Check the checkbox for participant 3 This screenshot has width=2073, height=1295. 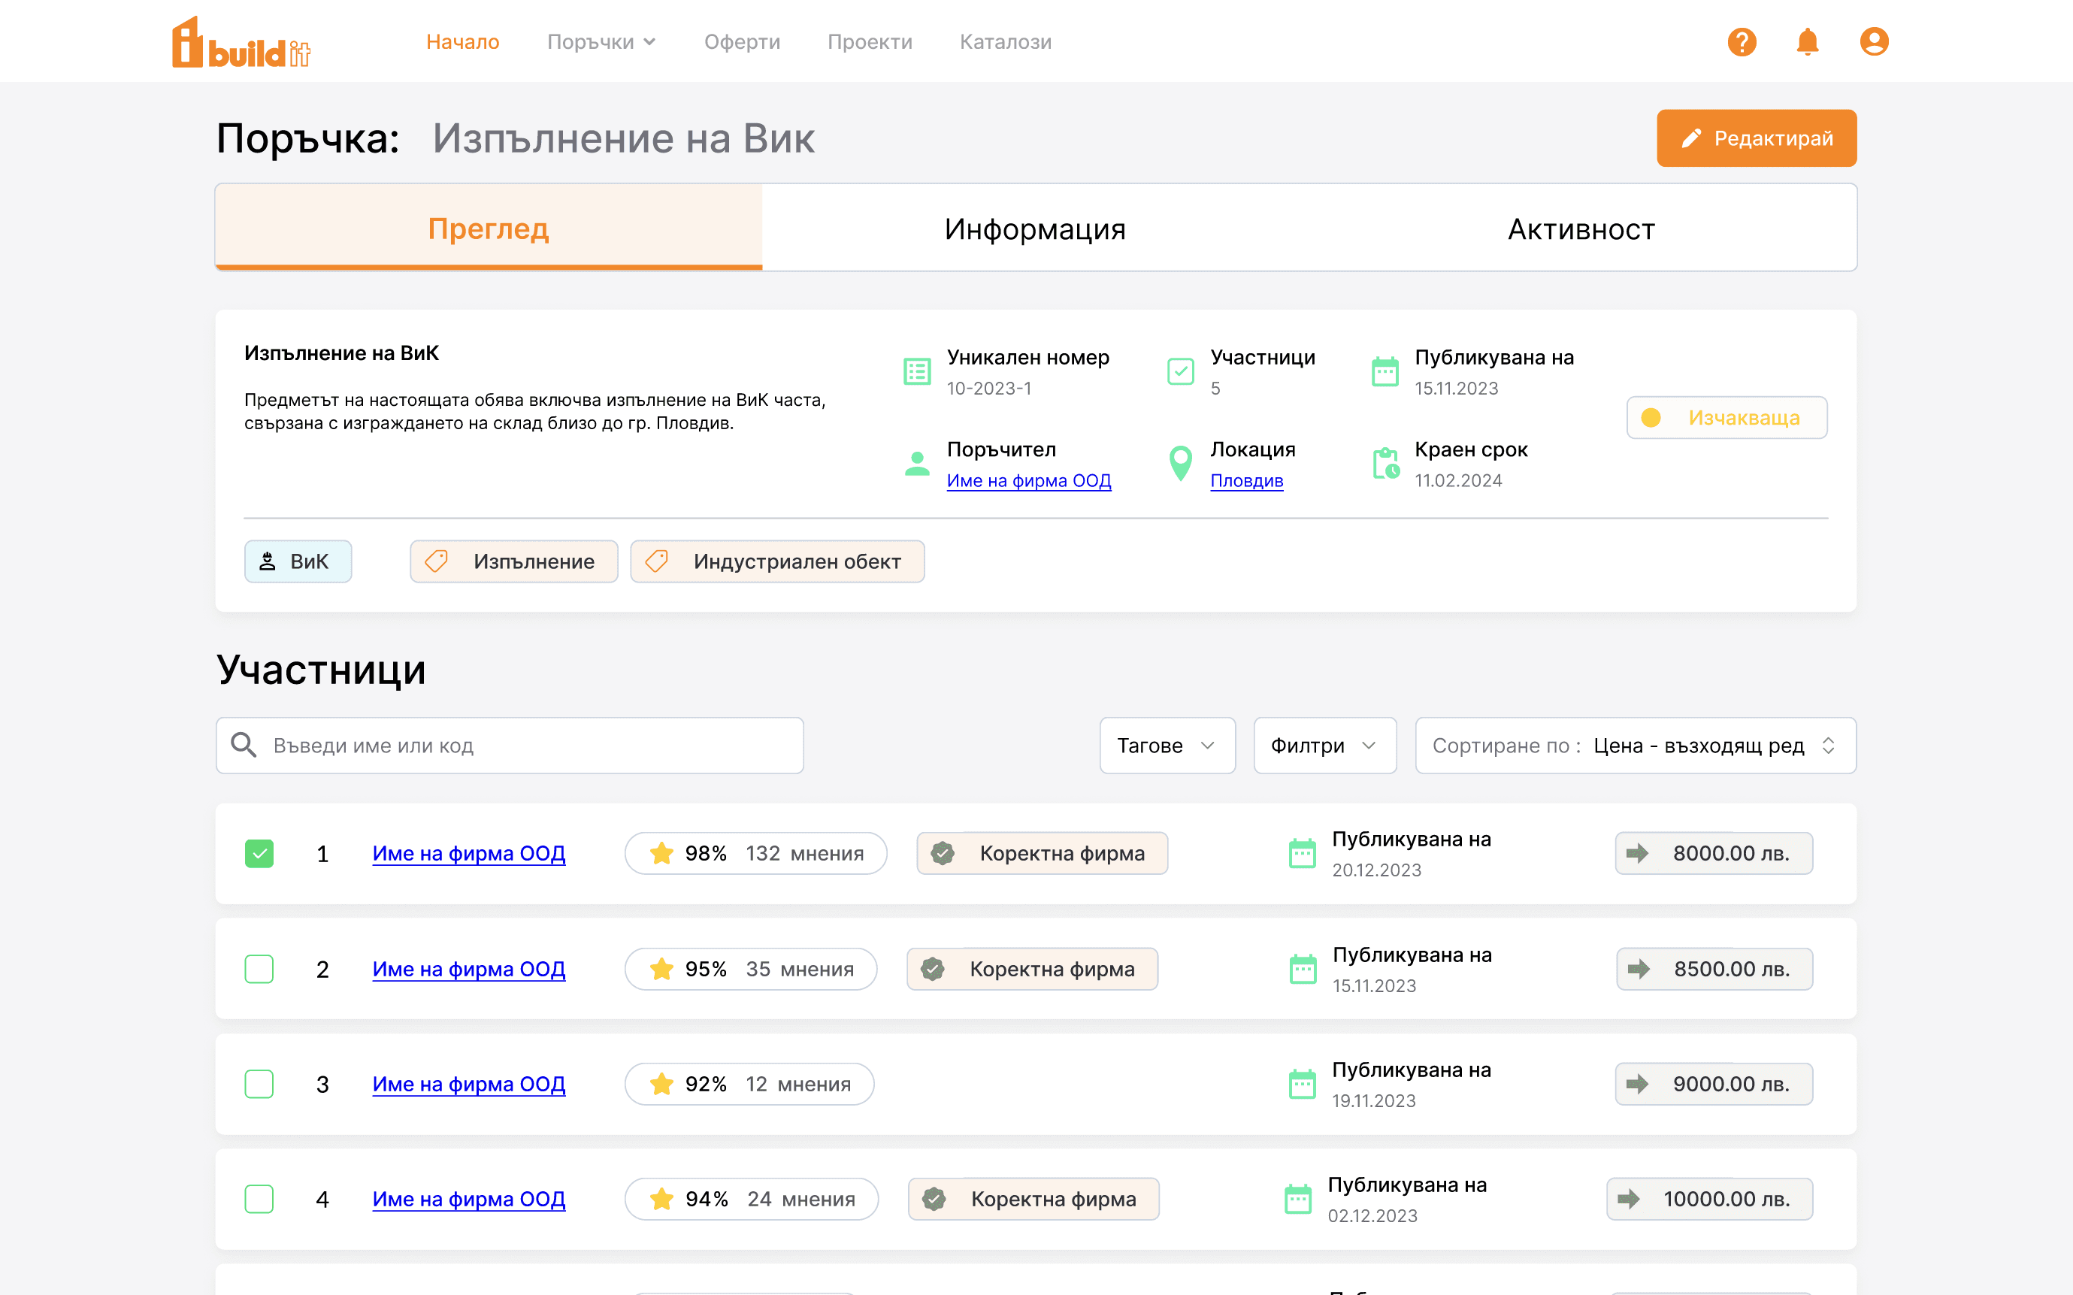click(259, 1085)
